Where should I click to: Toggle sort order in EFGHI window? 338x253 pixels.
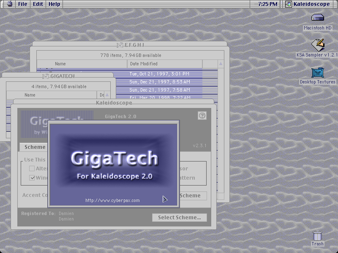point(221,64)
